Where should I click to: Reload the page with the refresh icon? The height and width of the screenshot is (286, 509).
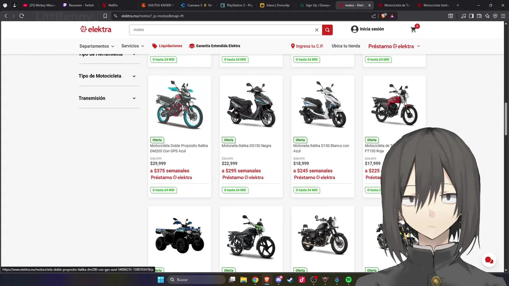21,16
